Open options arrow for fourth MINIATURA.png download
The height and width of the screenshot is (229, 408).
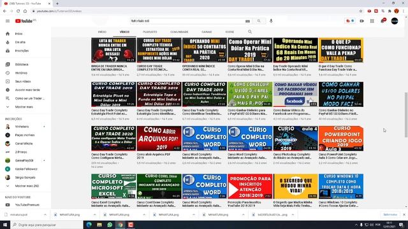click(243, 215)
